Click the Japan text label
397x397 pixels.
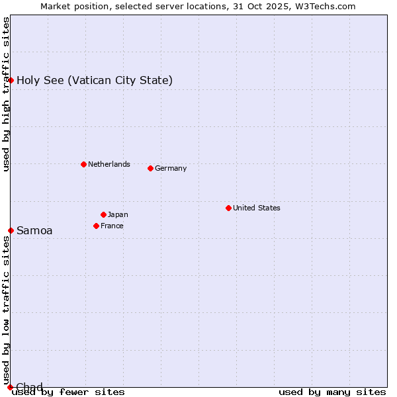pyautogui.click(x=118, y=214)
